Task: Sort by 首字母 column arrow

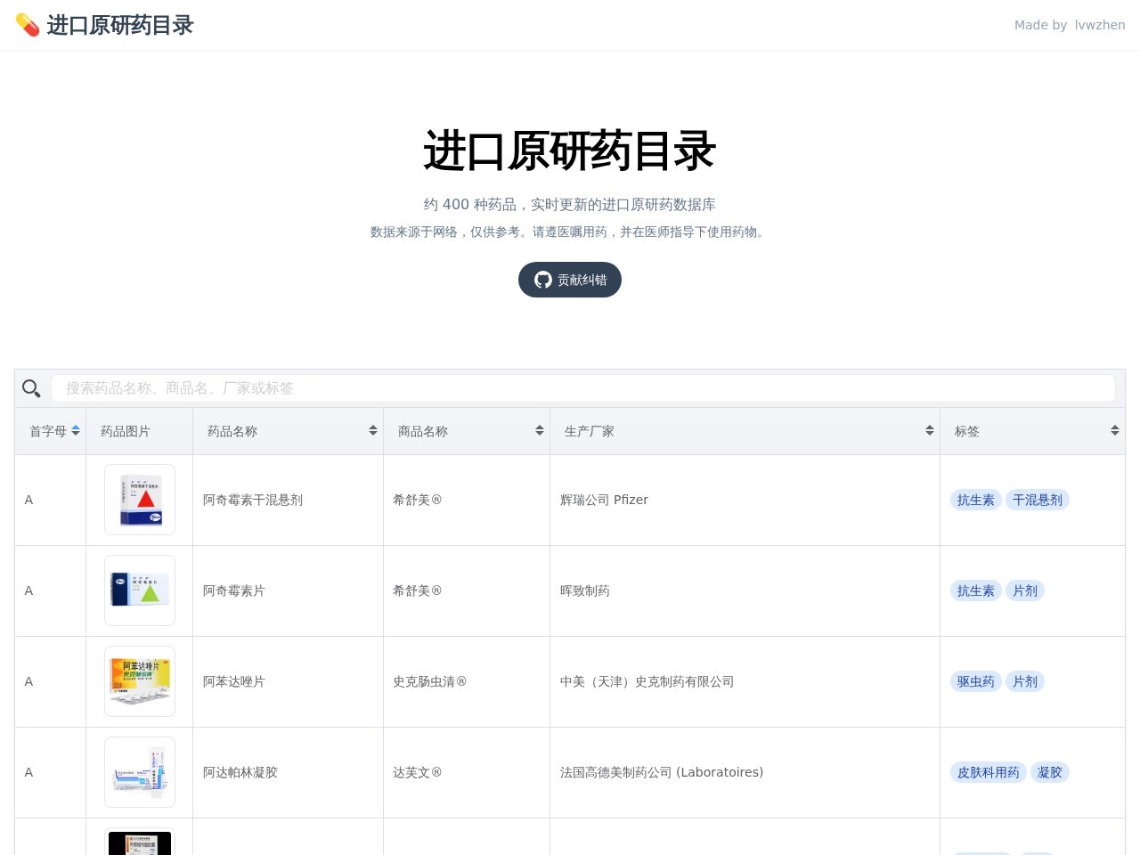Action: pos(76,431)
